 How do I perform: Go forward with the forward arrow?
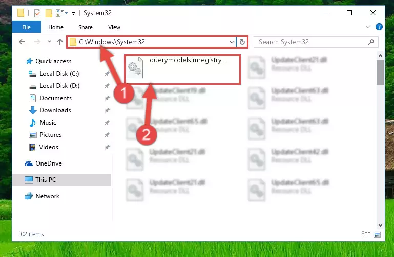(x=37, y=42)
